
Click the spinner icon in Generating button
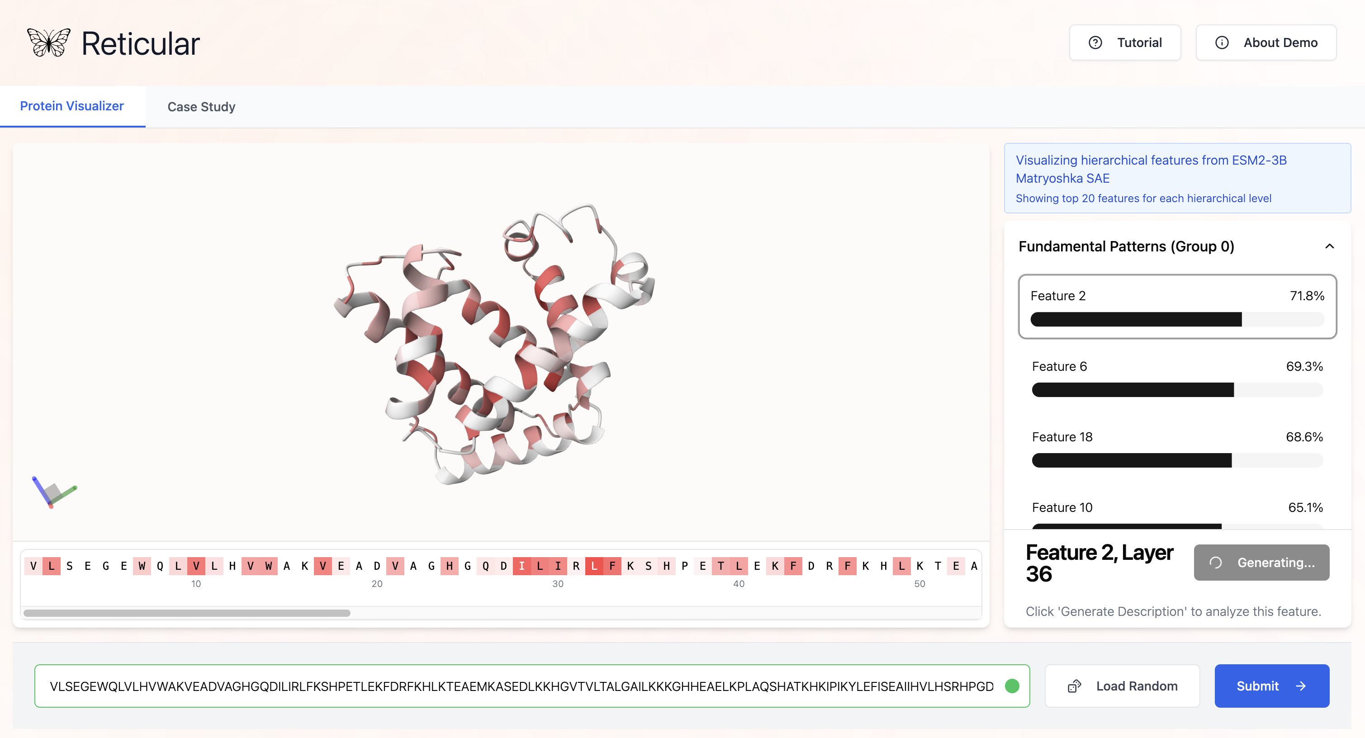1216,563
